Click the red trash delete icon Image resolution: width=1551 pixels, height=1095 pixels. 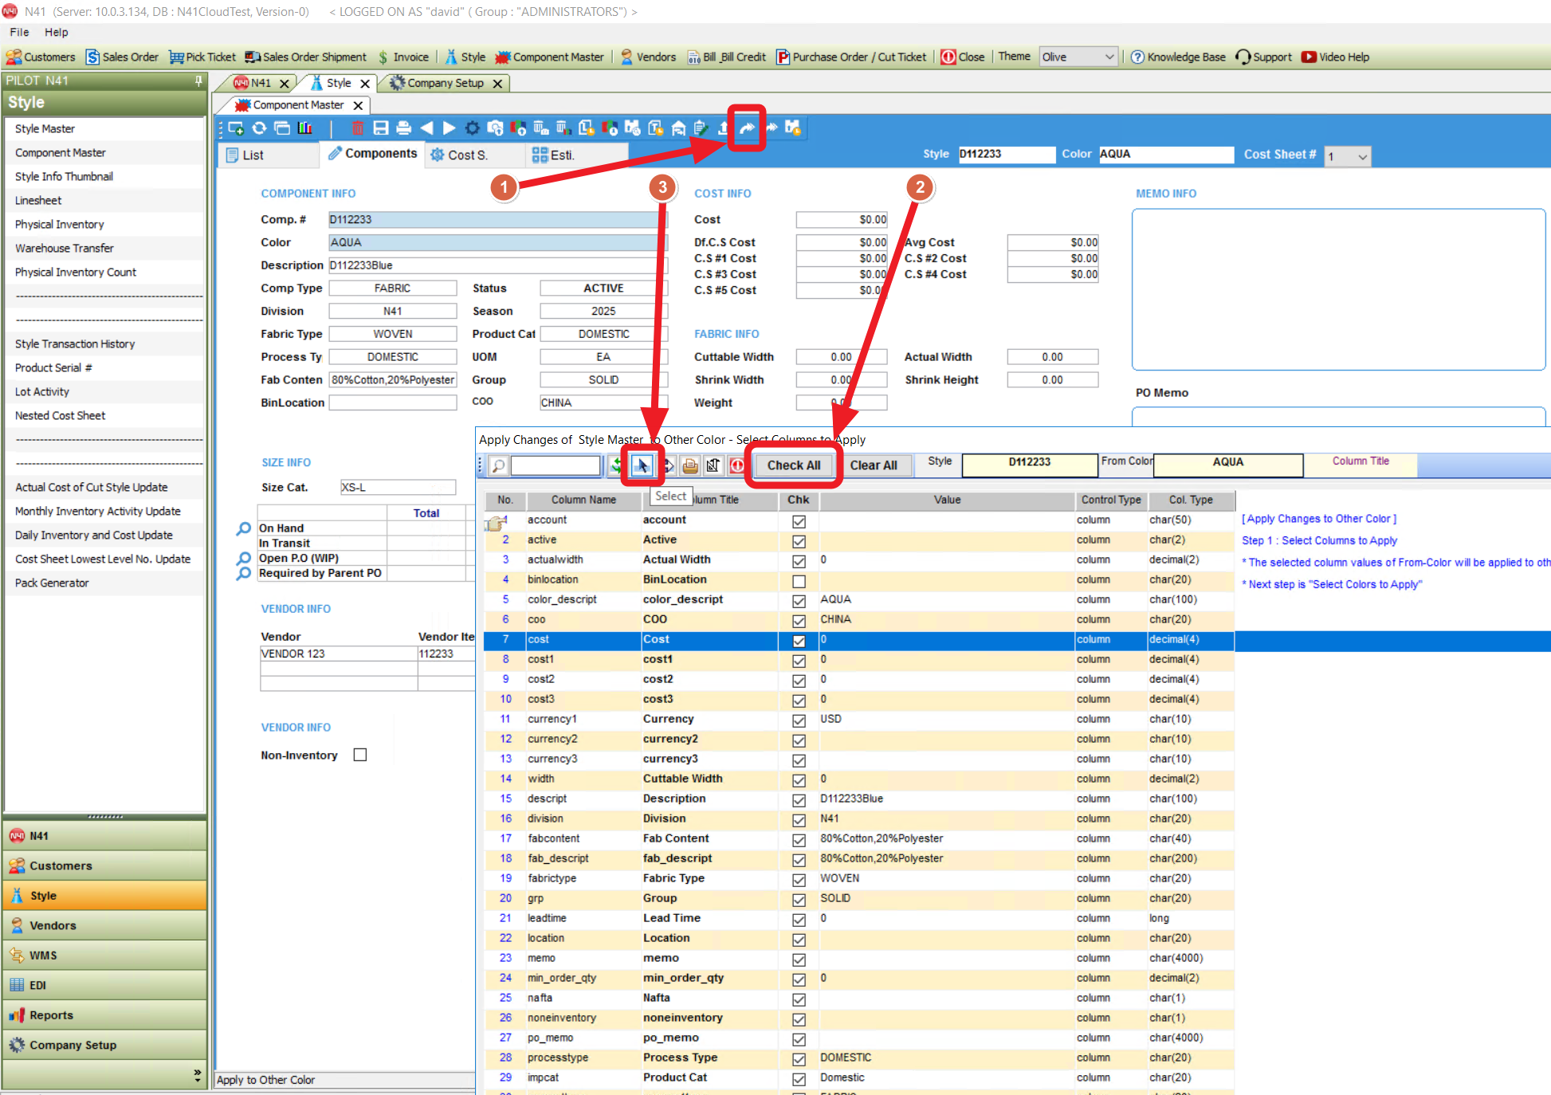358,128
